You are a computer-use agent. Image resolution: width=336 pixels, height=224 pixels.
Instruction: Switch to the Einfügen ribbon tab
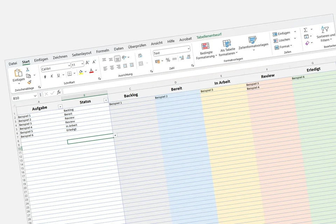pos(41,59)
